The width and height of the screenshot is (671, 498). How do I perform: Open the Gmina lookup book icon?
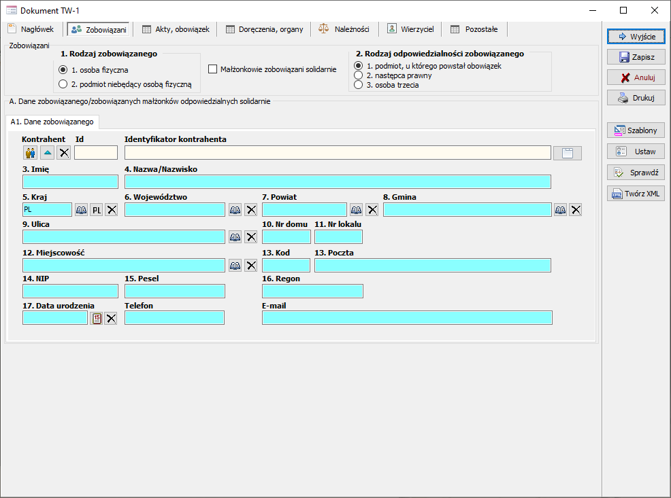[560, 210]
